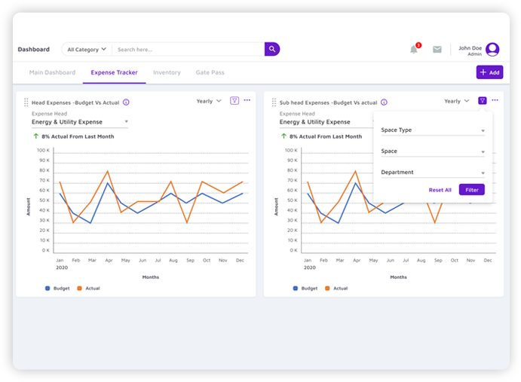Open the notifications bell icon
Viewport: 521px width, 382px height.
pos(414,50)
